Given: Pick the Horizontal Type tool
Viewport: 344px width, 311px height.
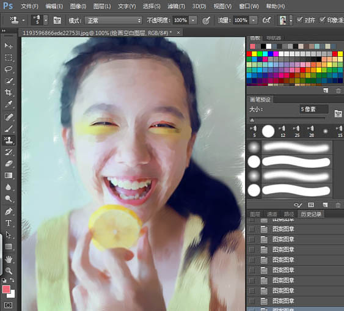Looking at the screenshot, I should (x=9, y=223).
